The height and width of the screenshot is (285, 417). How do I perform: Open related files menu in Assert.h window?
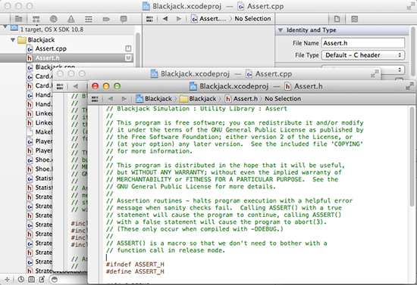95,99
